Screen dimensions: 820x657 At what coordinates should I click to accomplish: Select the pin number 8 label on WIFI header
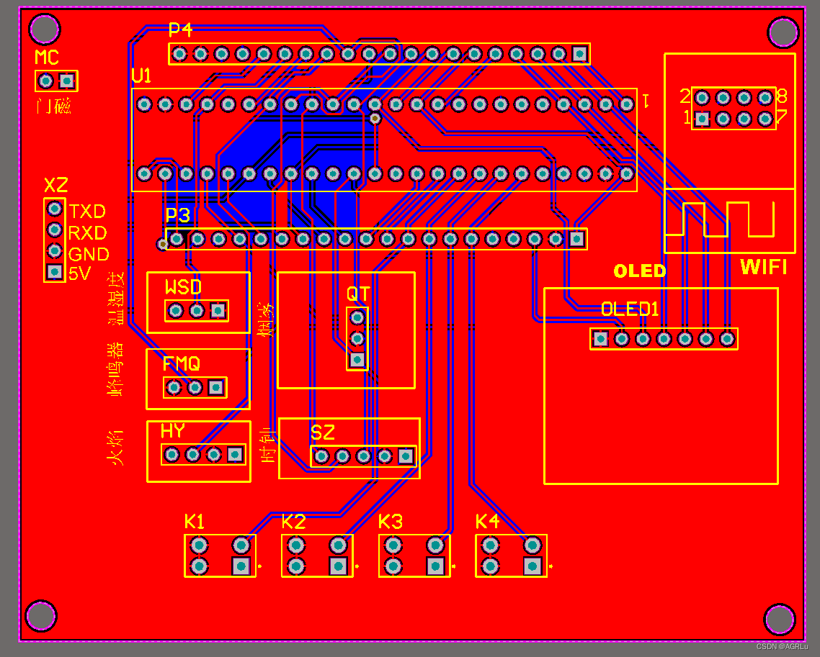click(782, 96)
